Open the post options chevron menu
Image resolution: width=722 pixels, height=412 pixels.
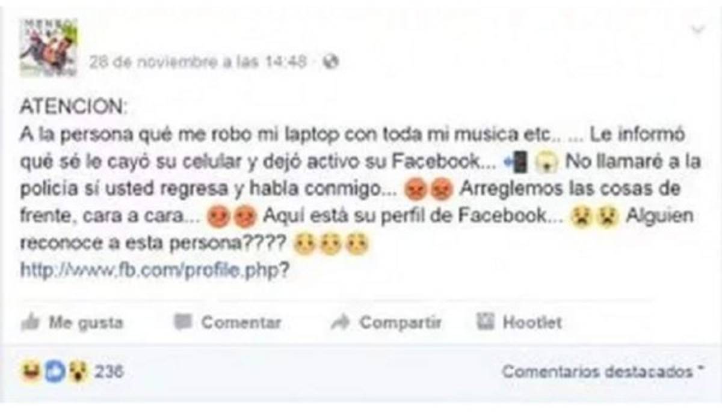(x=698, y=29)
